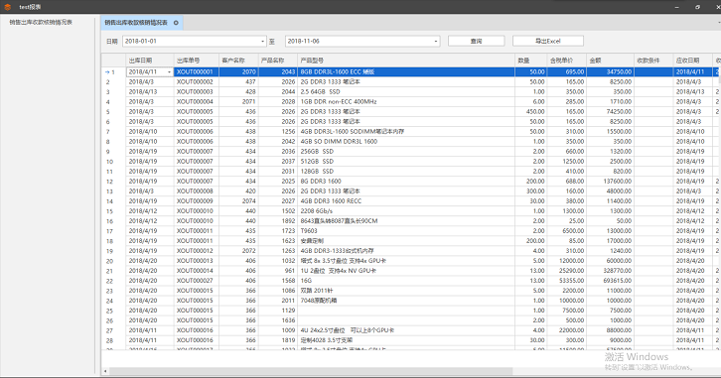Click the quantity cell 450.00
The height and width of the screenshot is (378, 721).
[x=531, y=111]
